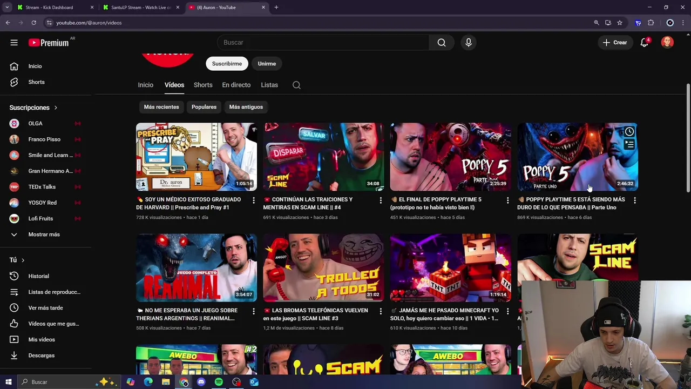The height and width of the screenshot is (389, 691).
Task: Open the YouTube hamburger guide menu
Action: pyautogui.click(x=14, y=43)
